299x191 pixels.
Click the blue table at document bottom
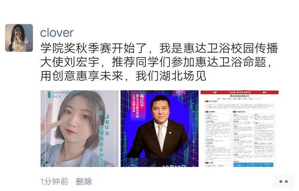pos(253,164)
